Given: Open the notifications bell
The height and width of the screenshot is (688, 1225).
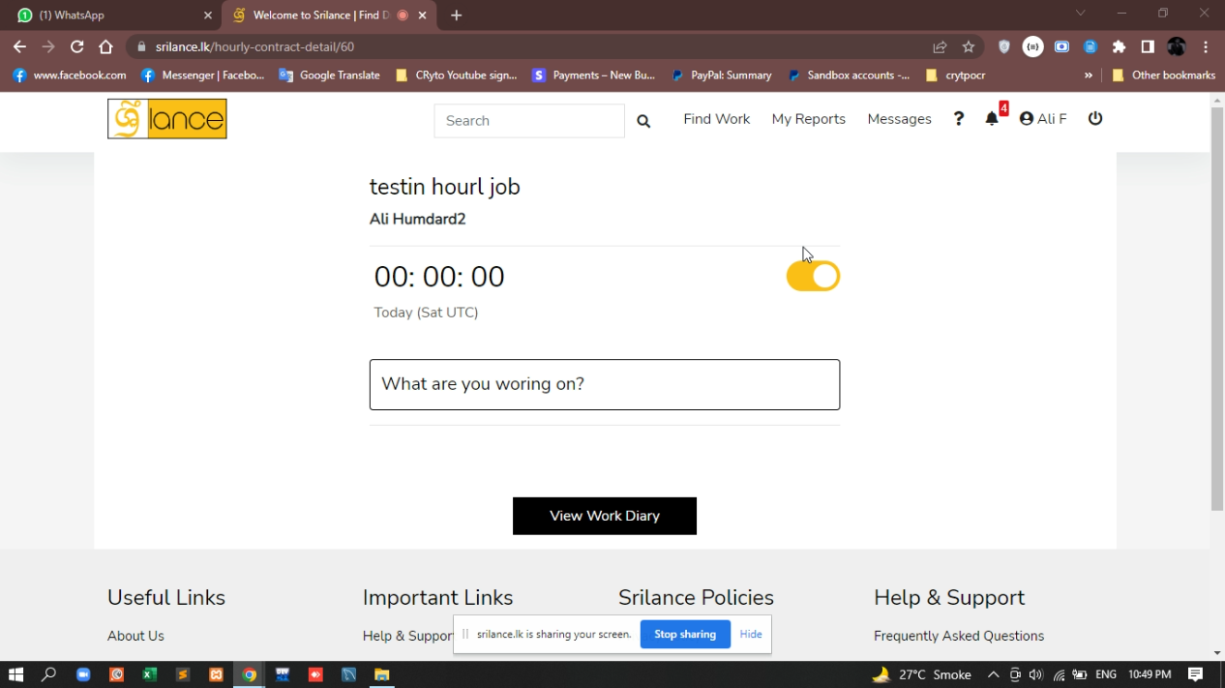Looking at the screenshot, I should (992, 119).
